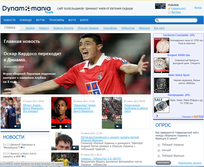The height and width of the screenshot is (167, 204).
Task: Click the Breguet watch ad image
Action: (161, 64)
